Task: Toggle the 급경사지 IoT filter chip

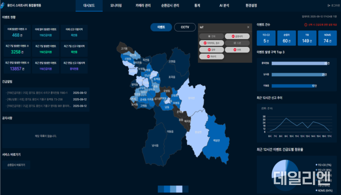Action: [x=237, y=36]
